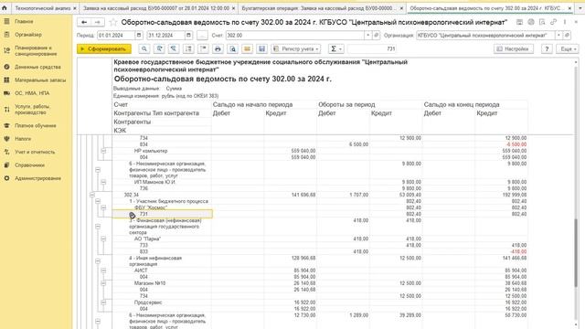Image resolution: width=585 pixels, height=329 pixels.
Task: Collapse the 4 - Иная нефинансовая организация group
Action: pos(98,261)
